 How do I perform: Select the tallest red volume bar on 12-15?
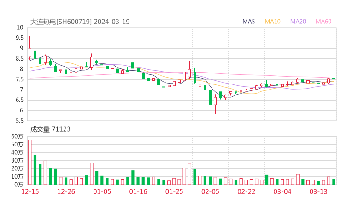click(30, 163)
